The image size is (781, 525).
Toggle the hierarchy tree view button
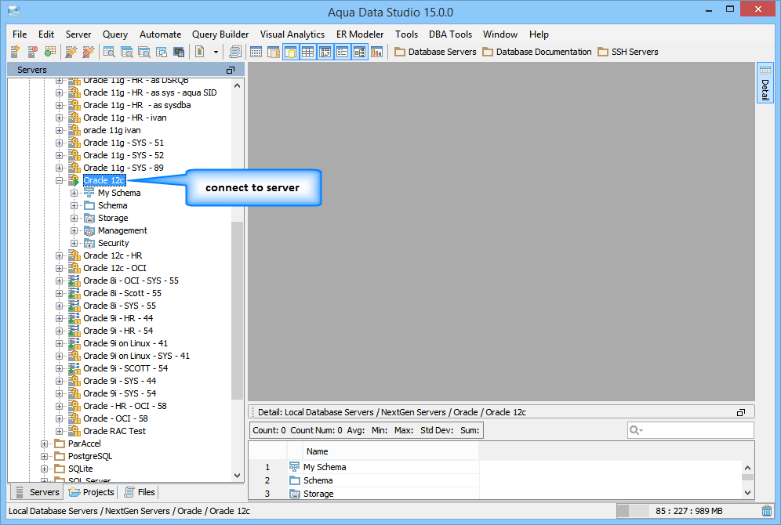pos(360,51)
